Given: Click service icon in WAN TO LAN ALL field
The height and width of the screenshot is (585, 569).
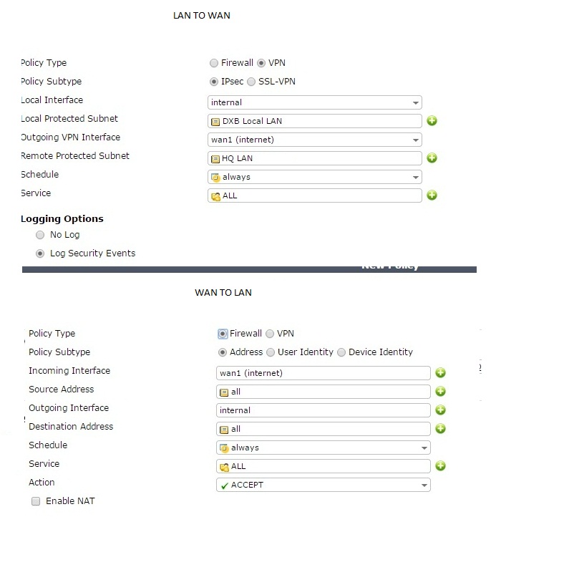Looking at the screenshot, I should (x=224, y=467).
